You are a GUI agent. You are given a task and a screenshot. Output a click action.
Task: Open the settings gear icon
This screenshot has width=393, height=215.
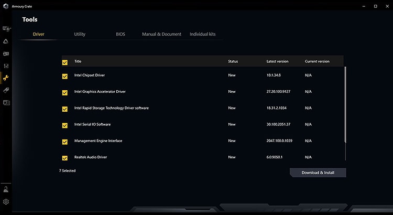point(6,202)
